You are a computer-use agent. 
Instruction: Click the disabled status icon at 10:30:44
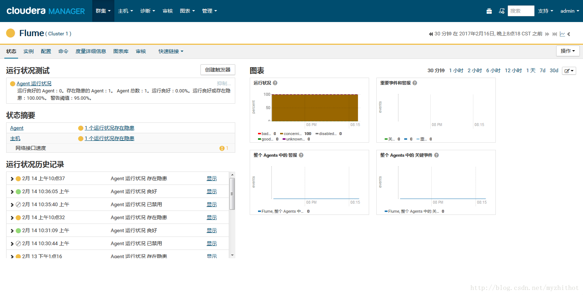[x=18, y=244]
